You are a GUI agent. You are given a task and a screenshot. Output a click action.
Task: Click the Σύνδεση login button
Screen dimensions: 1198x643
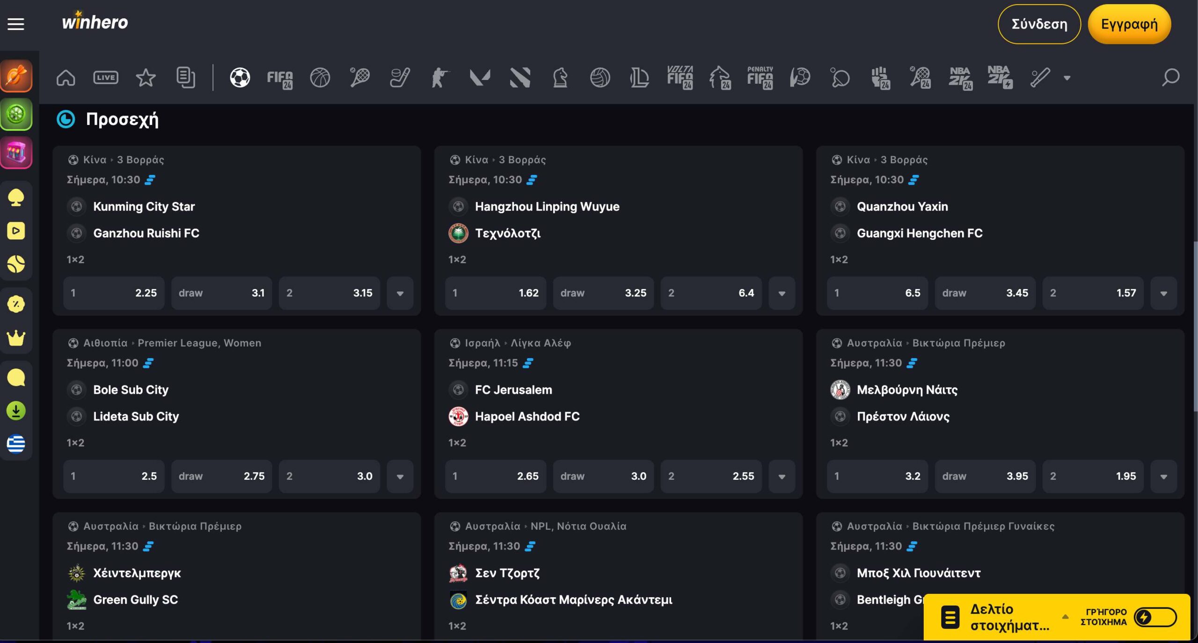coord(1039,24)
